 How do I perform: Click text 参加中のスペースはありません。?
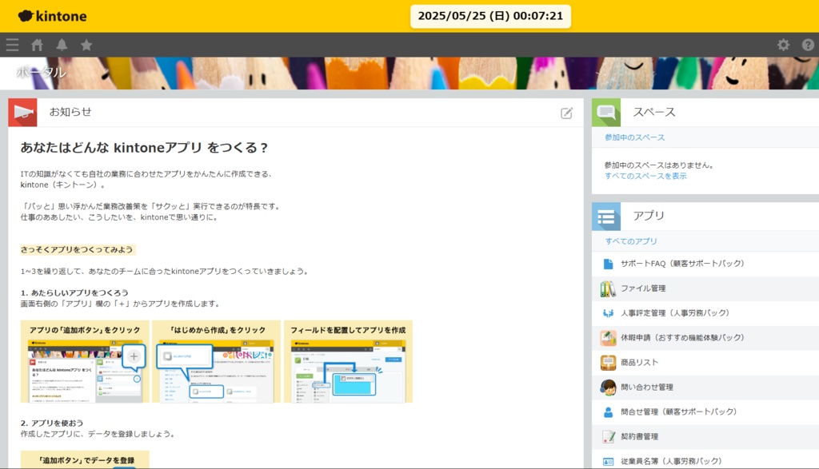[x=659, y=165]
